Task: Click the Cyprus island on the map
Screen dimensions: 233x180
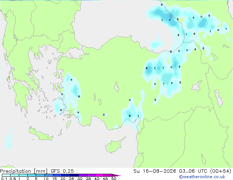Action: pyautogui.click(x=115, y=145)
